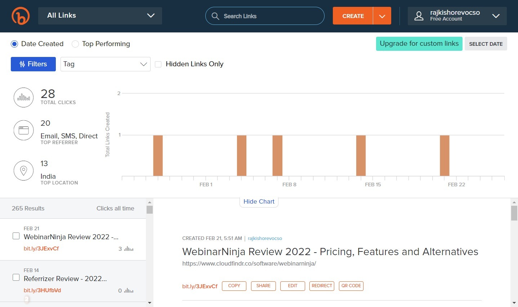Select bit.ly/3JExvCf in the link list
The image size is (518, 307).
(x=41, y=249)
